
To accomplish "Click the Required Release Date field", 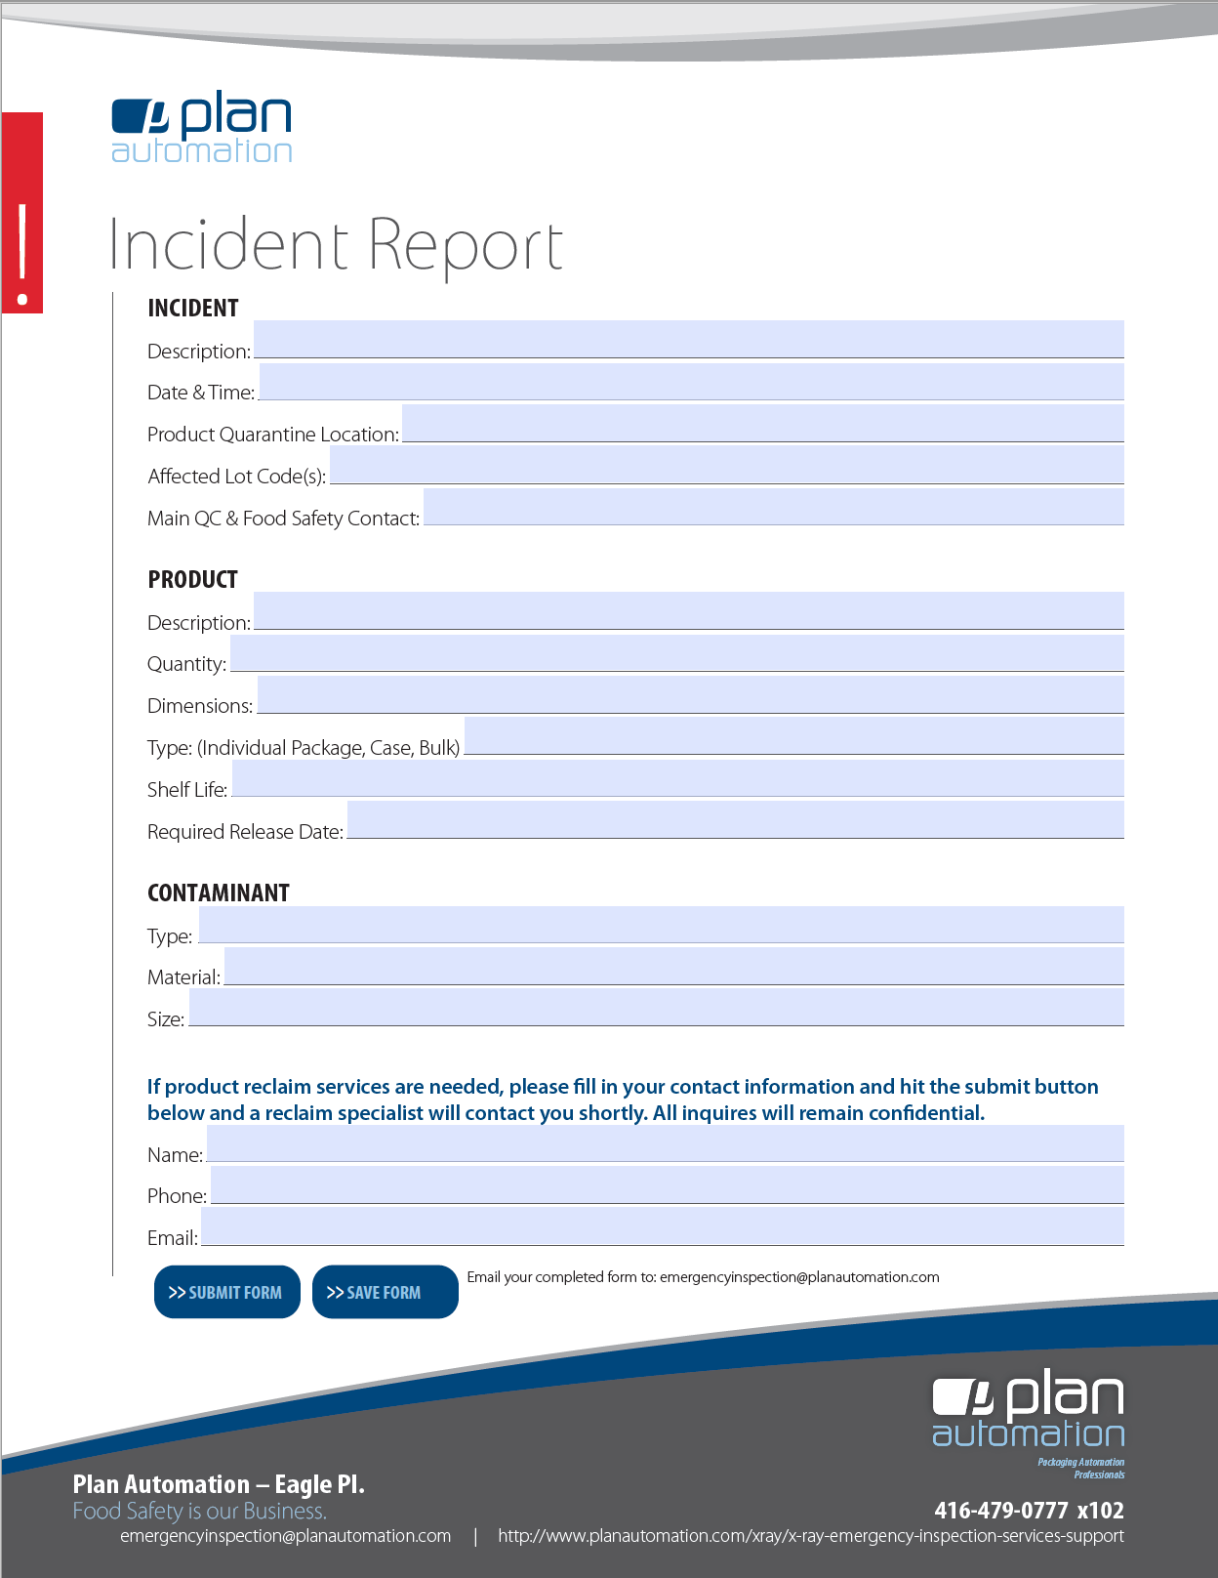I will [x=736, y=819].
